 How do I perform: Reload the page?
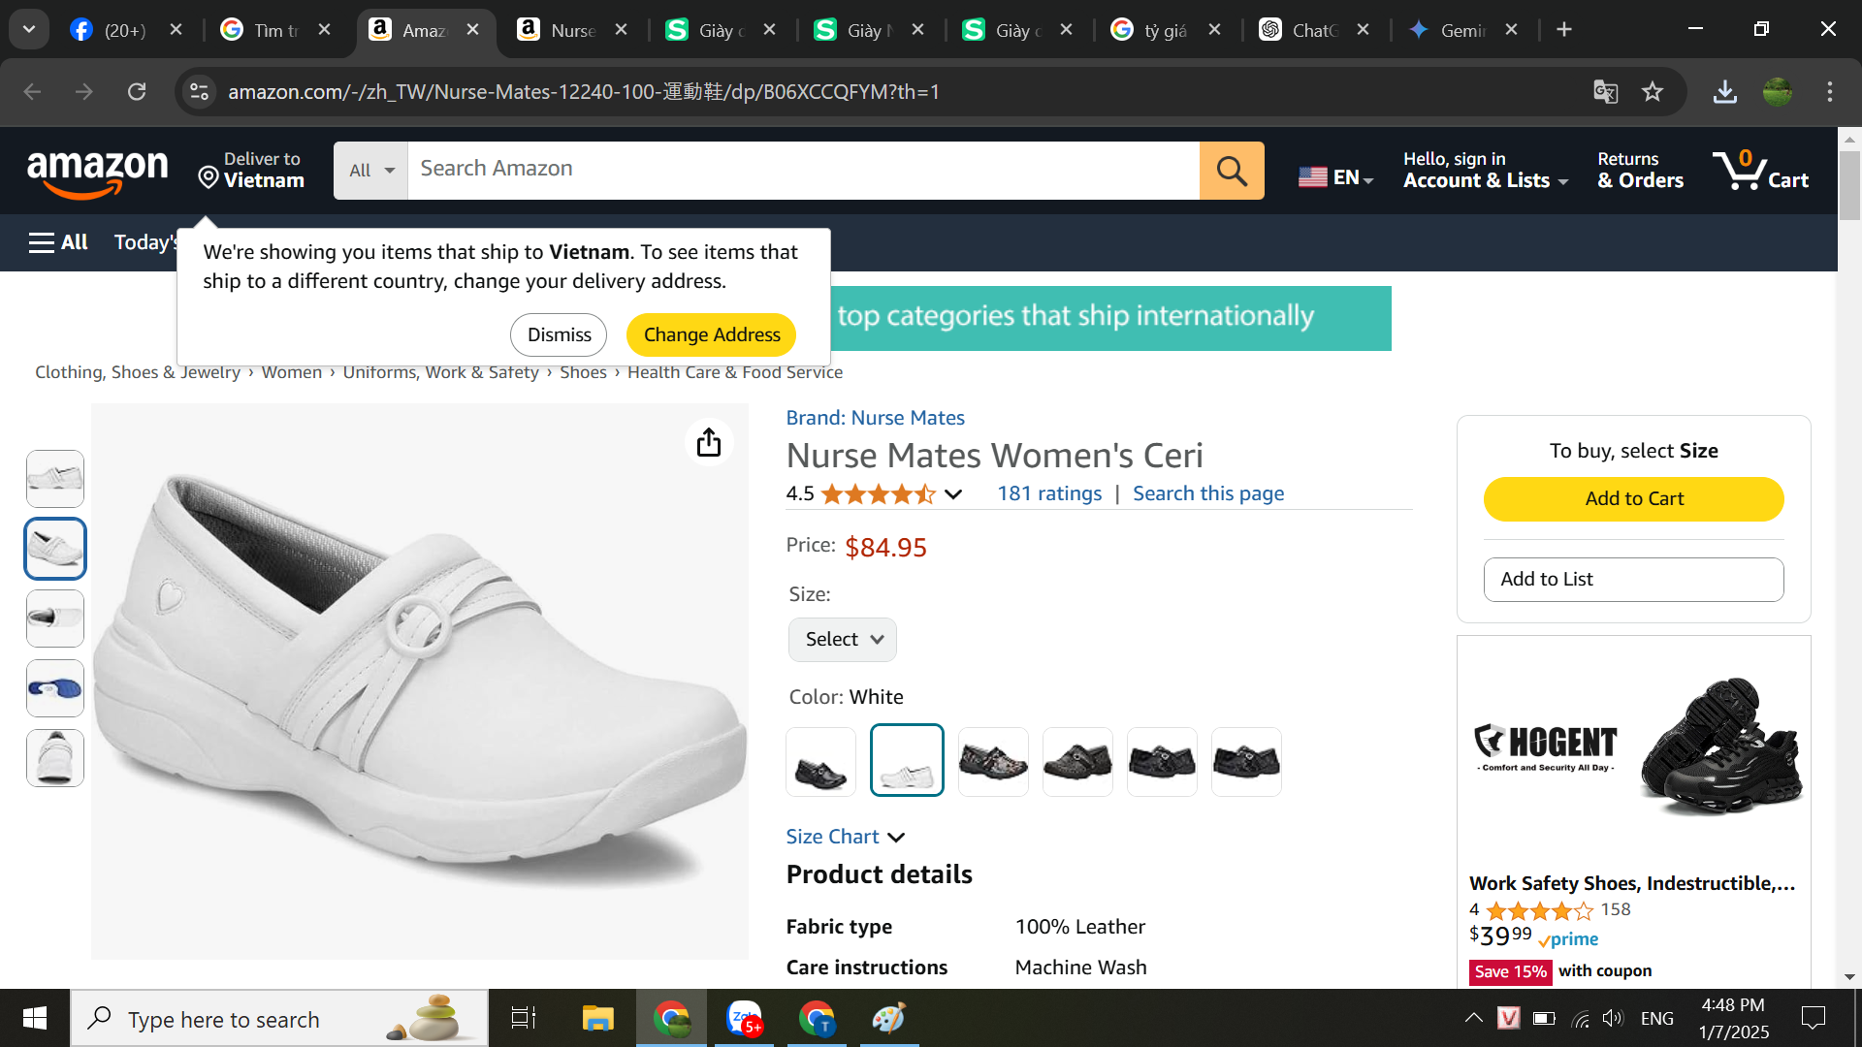point(137,92)
